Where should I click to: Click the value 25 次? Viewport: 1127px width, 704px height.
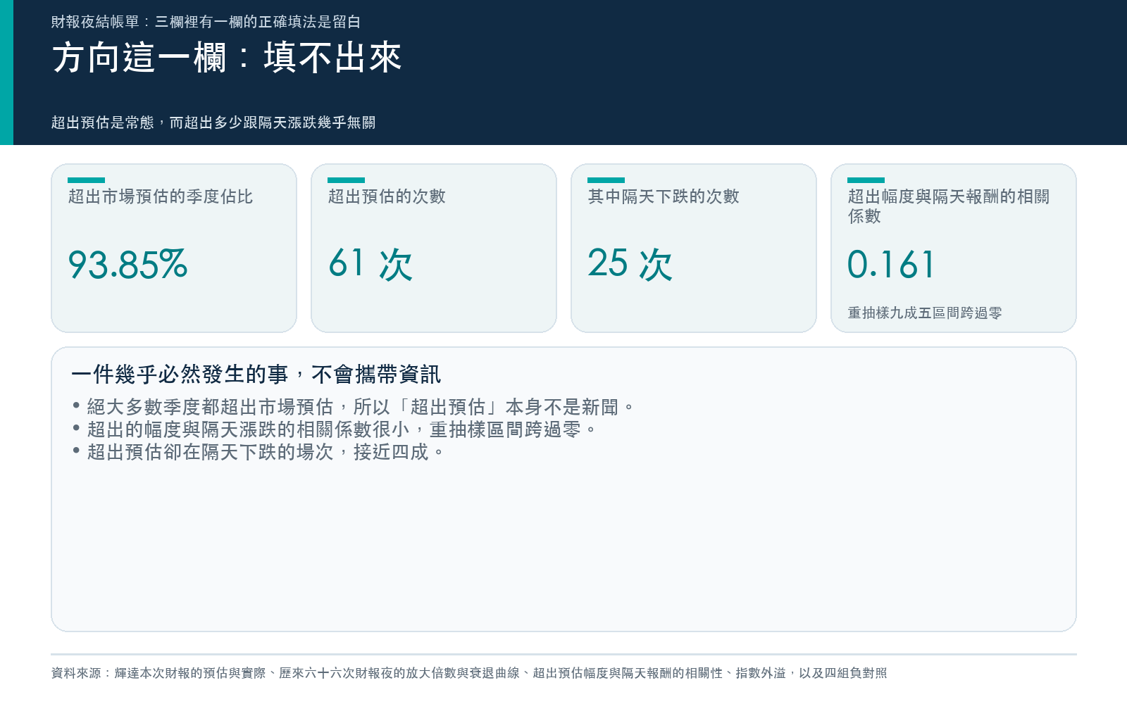pos(630,264)
